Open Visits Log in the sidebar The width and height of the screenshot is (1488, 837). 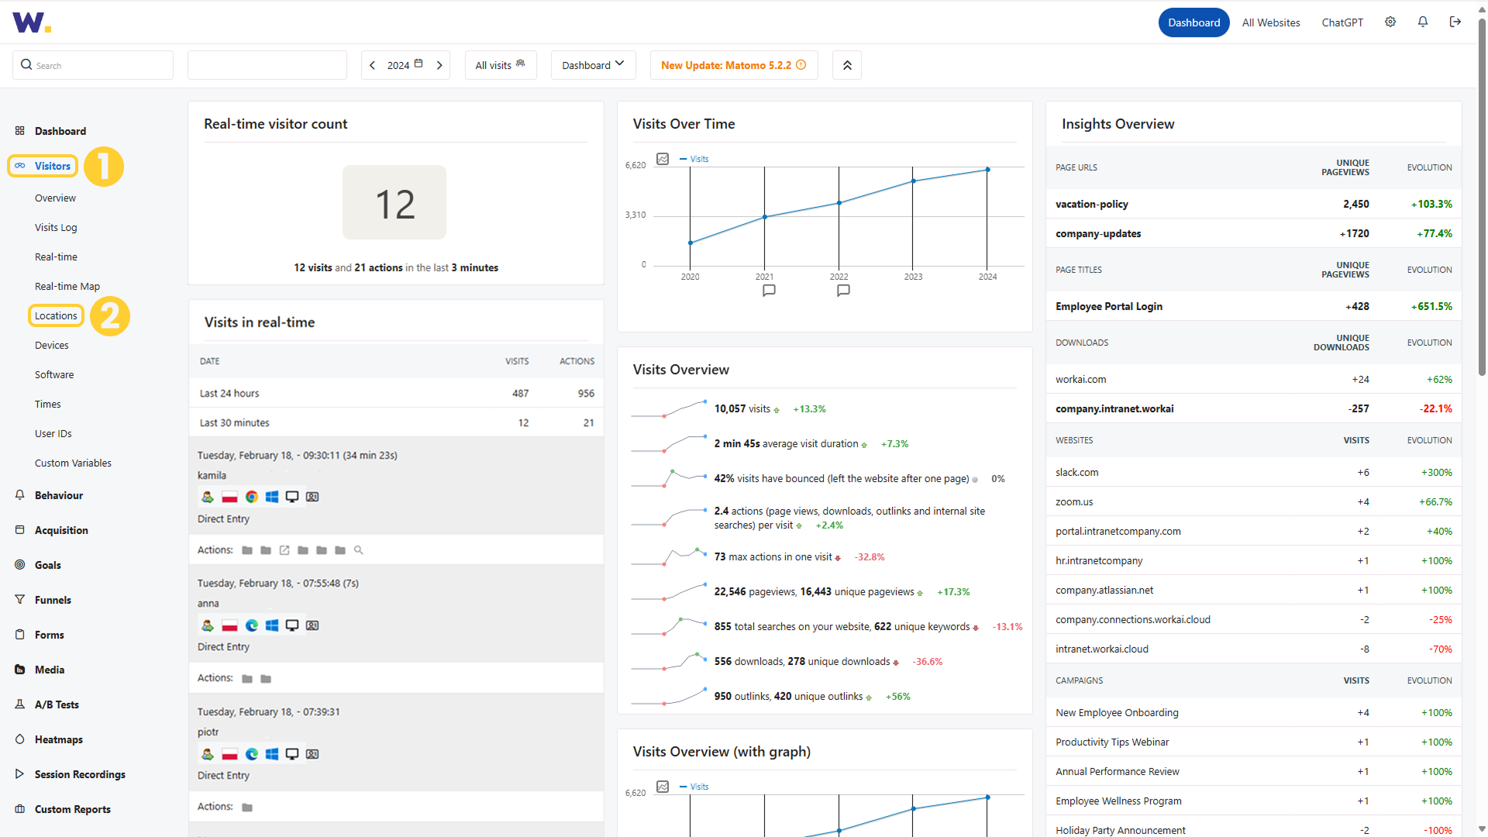[56, 227]
